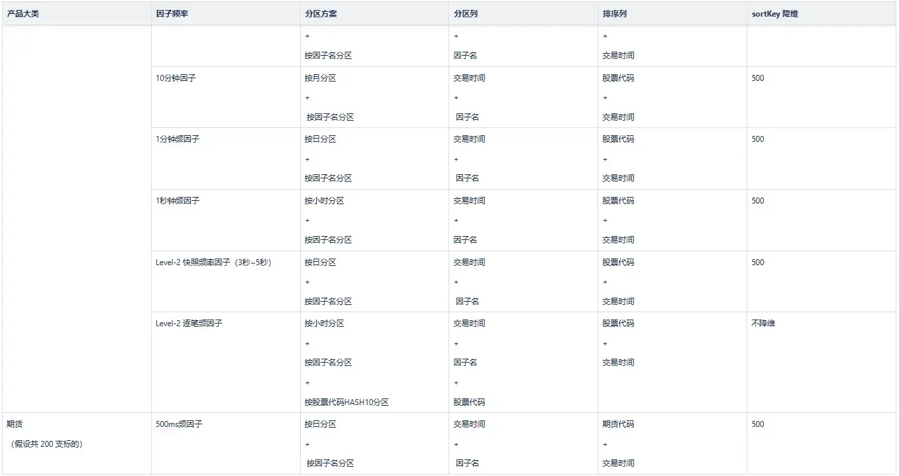Viewport: 899px width, 476px height.
Task: Click 按日分区 in the 500ms频因子 row
Action: click(321, 424)
